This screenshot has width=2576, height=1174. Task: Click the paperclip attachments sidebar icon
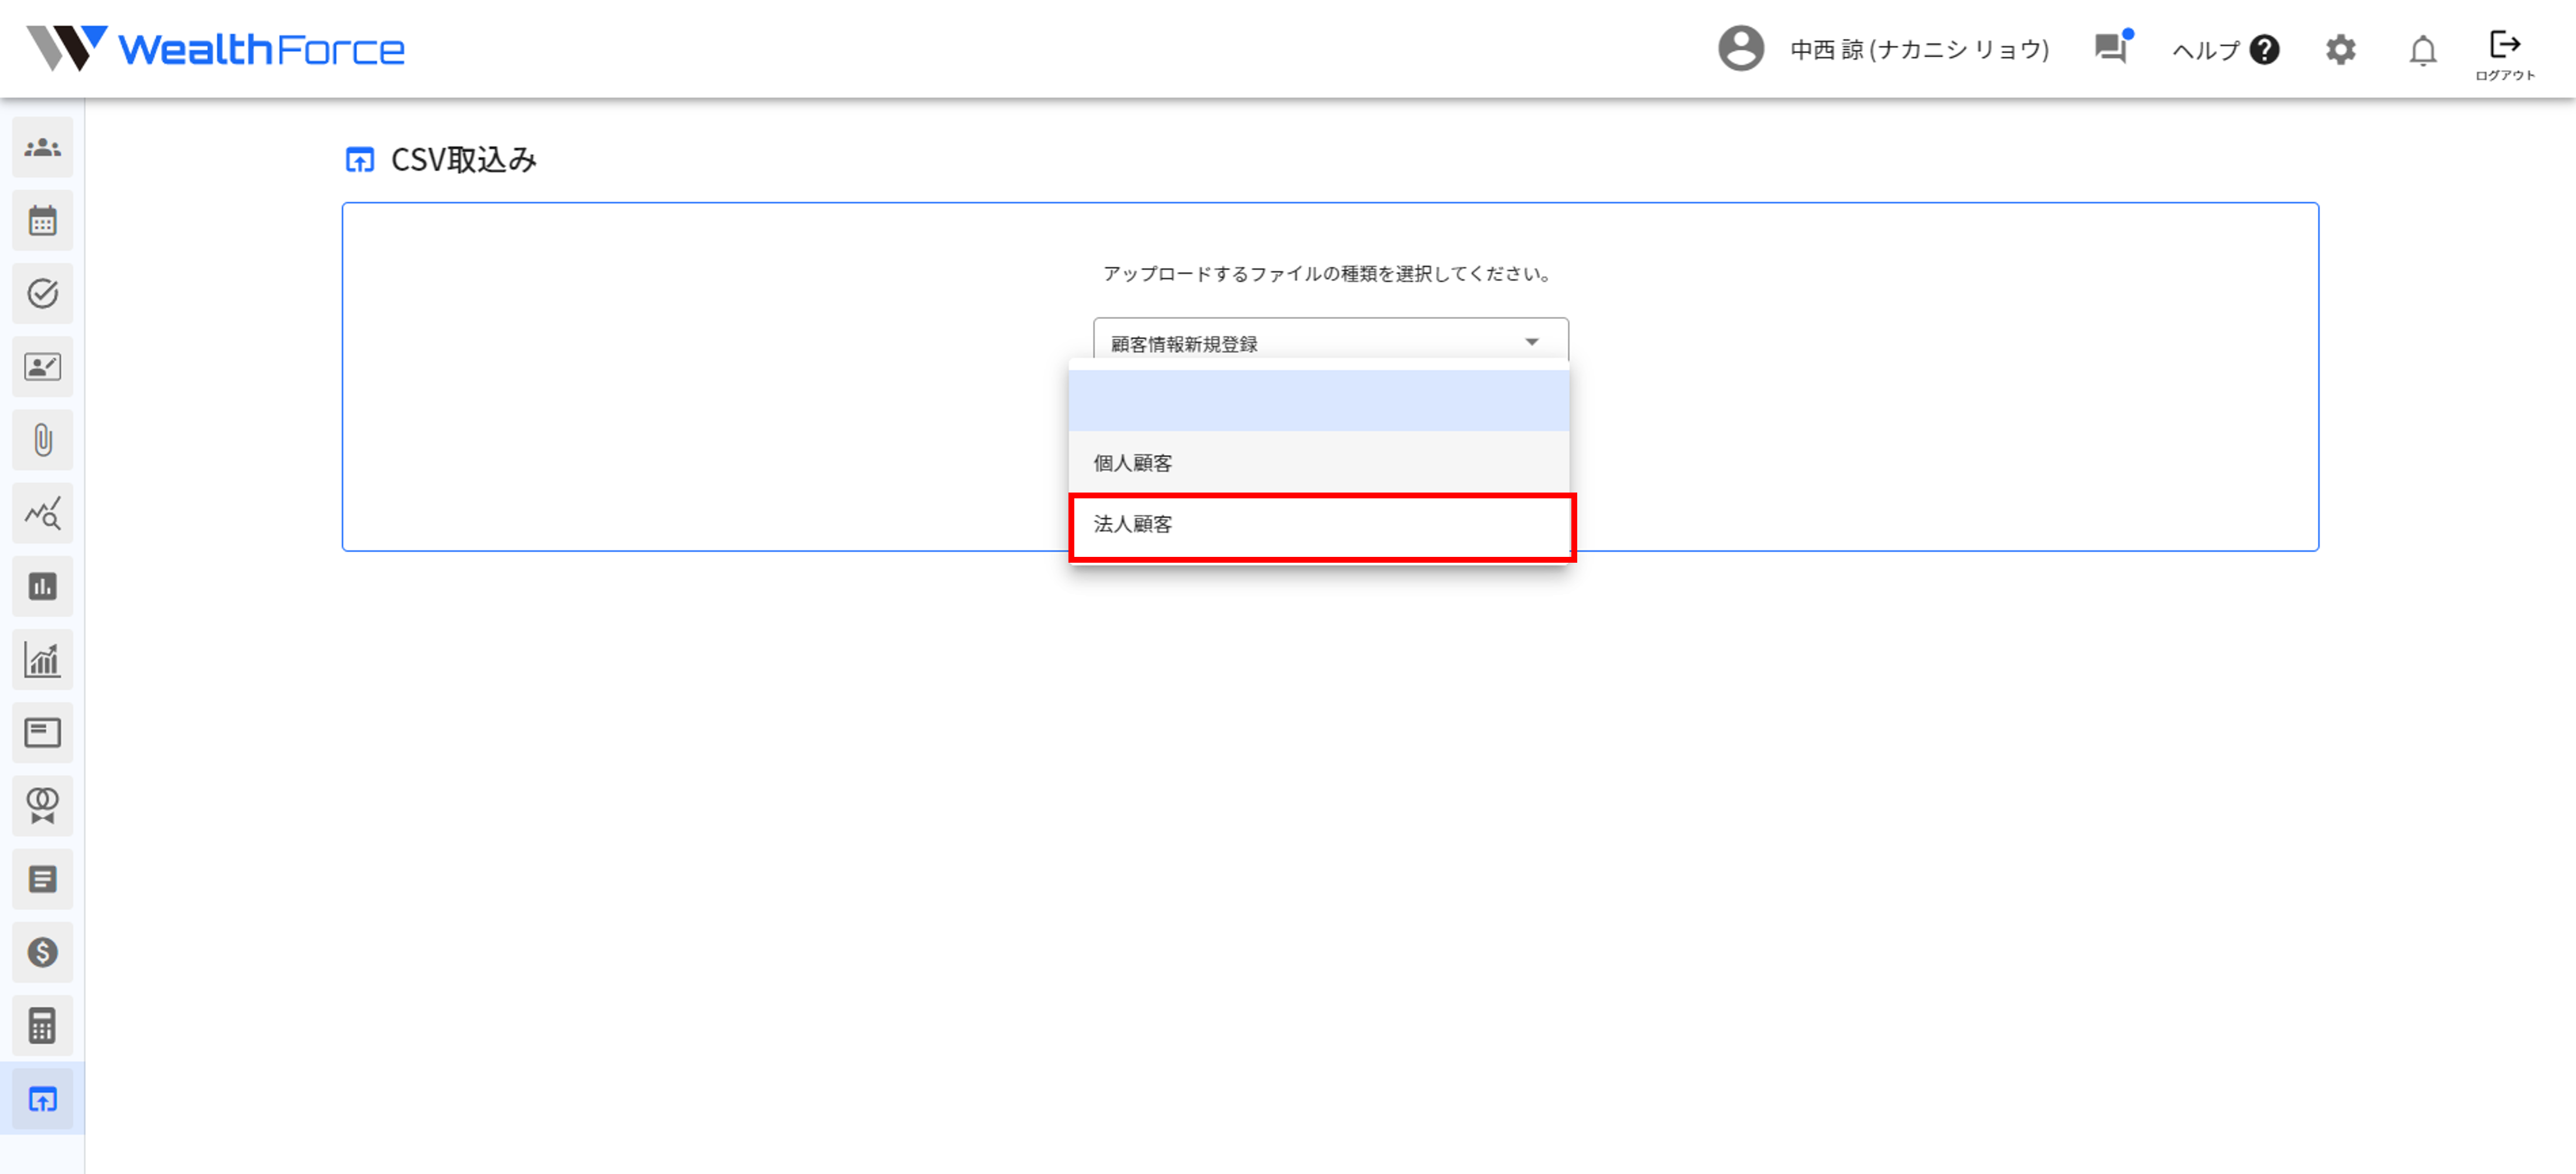click(42, 440)
